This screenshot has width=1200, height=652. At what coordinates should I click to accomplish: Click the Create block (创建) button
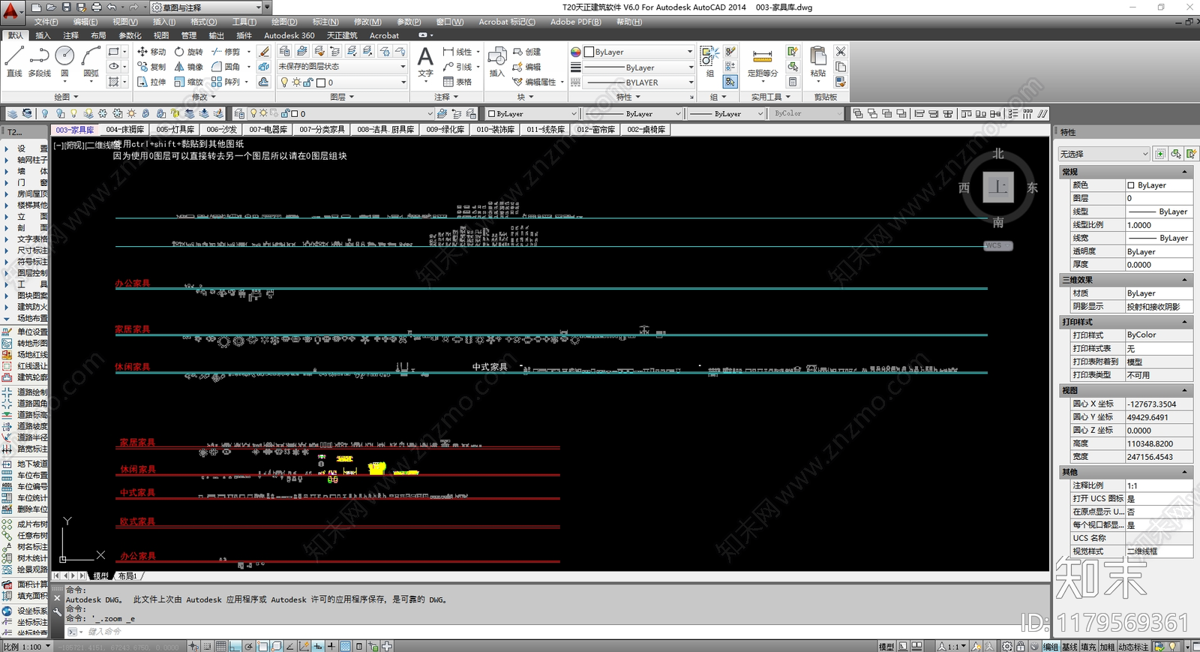tap(526, 52)
